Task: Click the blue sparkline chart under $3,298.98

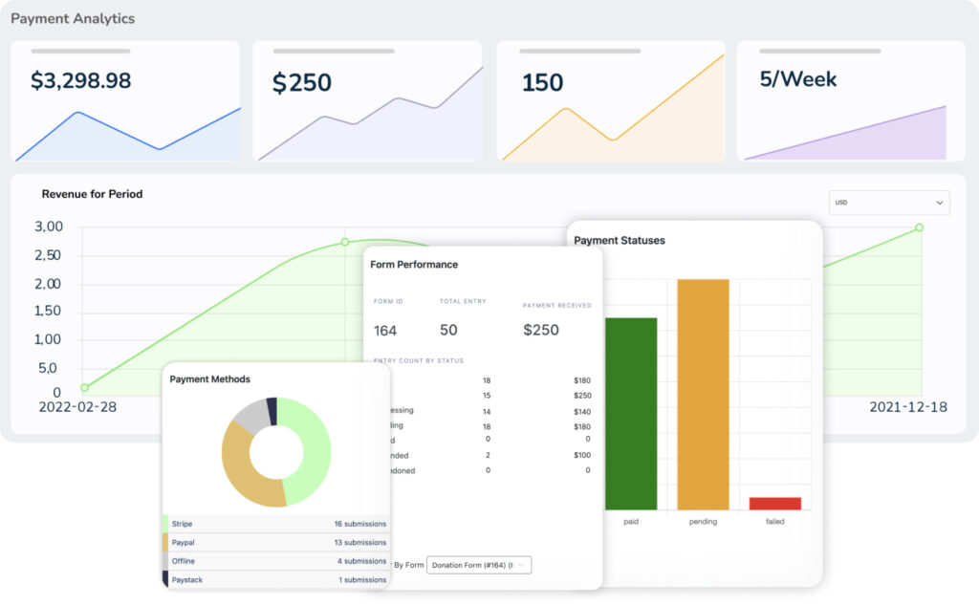Action: (x=128, y=136)
